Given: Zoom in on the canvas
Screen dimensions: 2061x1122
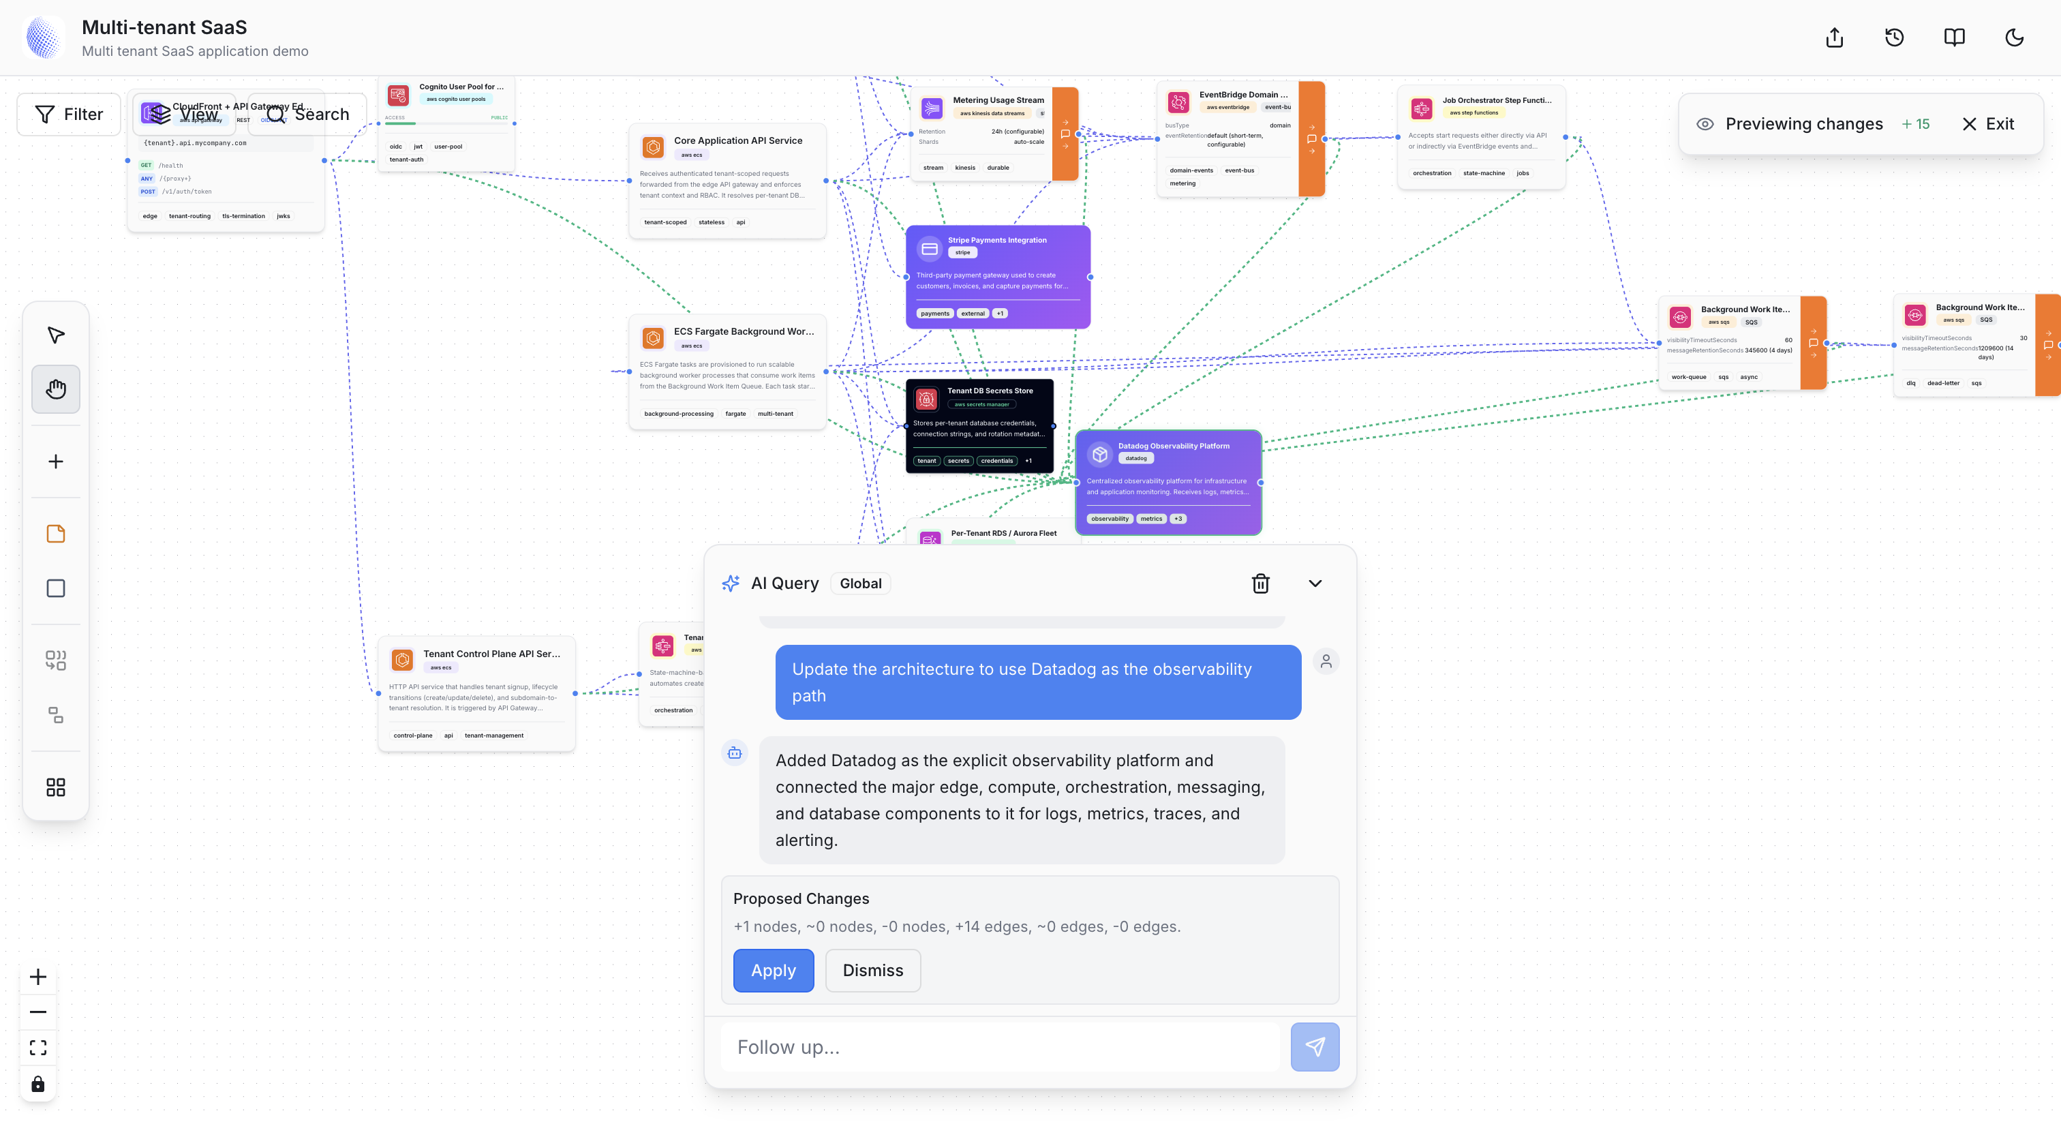Looking at the screenshot, I should [x=37, y=976].
